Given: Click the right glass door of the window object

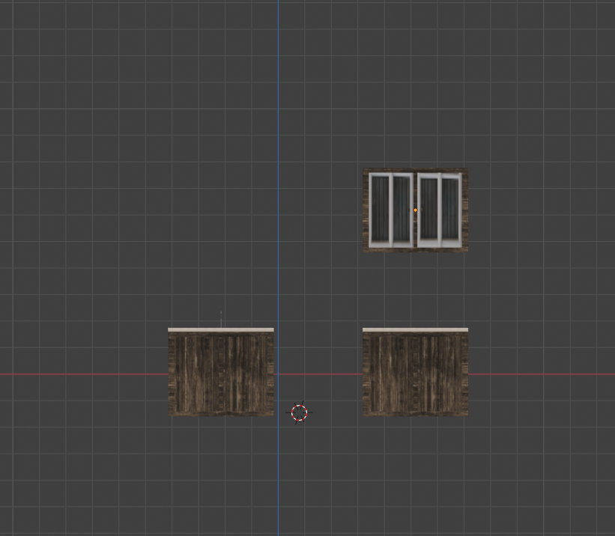Looking at the screenshot, I should pyautogui.click(x=440, y=210).
